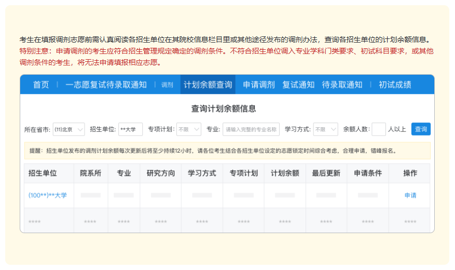This screenshot has width=455, height=270.
Task: Open the 学习方式 dropdown
Action: pyautogui.click(x=325, y=129)
